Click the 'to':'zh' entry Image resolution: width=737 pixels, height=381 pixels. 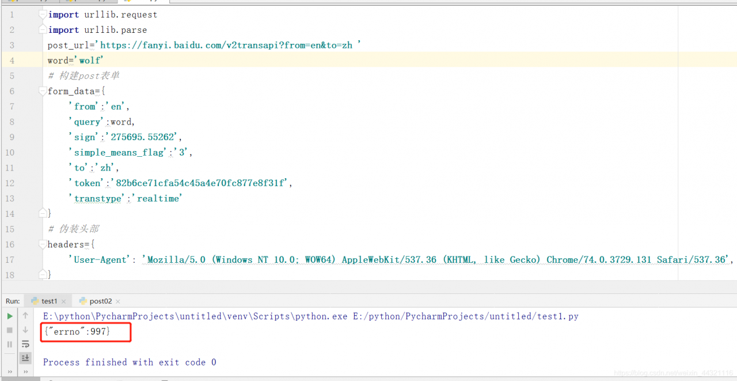coord(94,168)
